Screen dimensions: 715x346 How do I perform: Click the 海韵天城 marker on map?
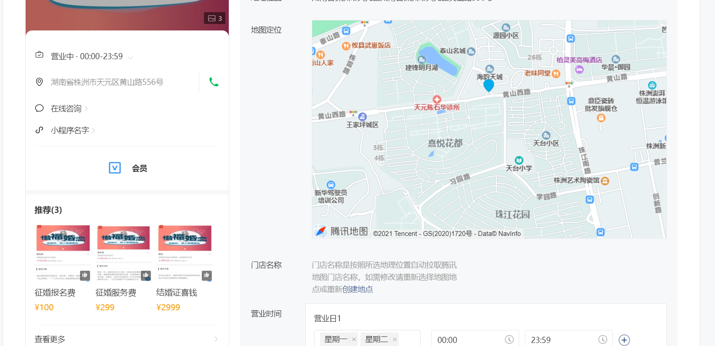coord(490,69)
